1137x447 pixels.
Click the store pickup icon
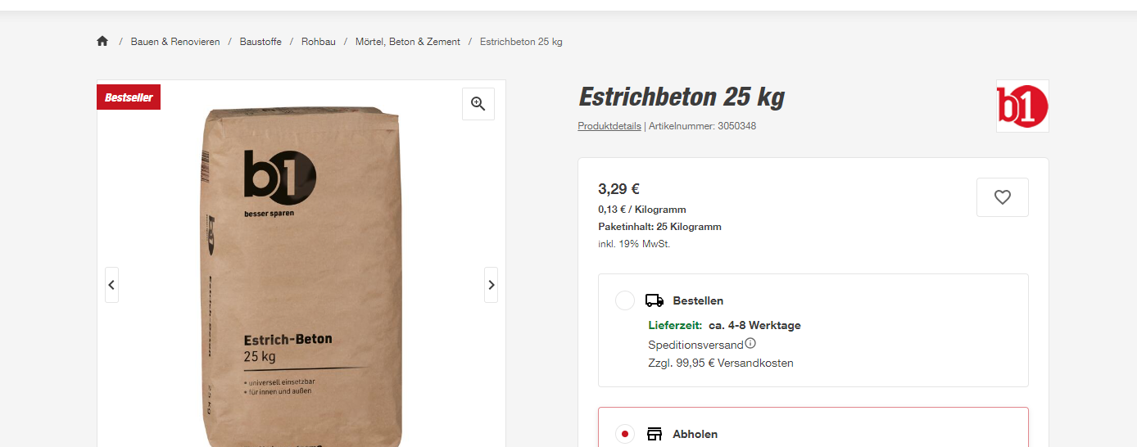point(655,434)
